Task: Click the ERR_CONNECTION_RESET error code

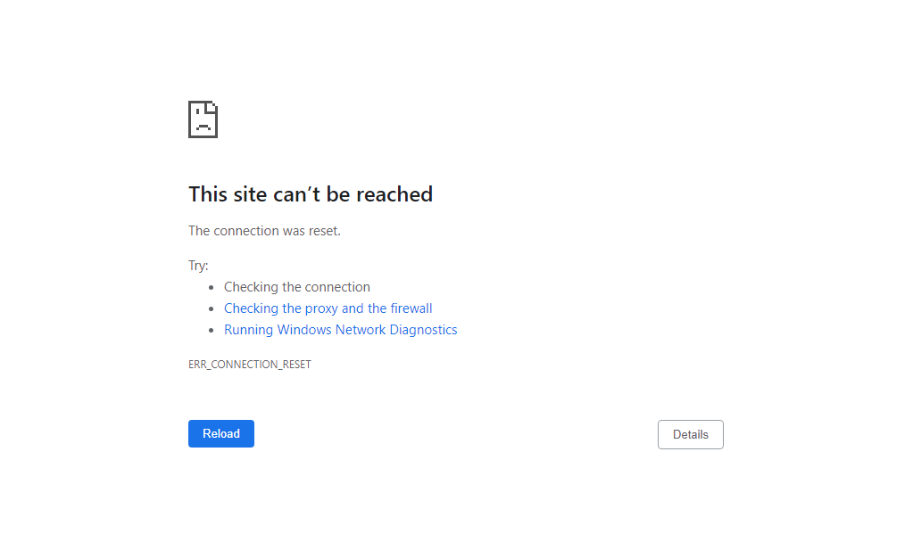Action: [x=250, y=365]
